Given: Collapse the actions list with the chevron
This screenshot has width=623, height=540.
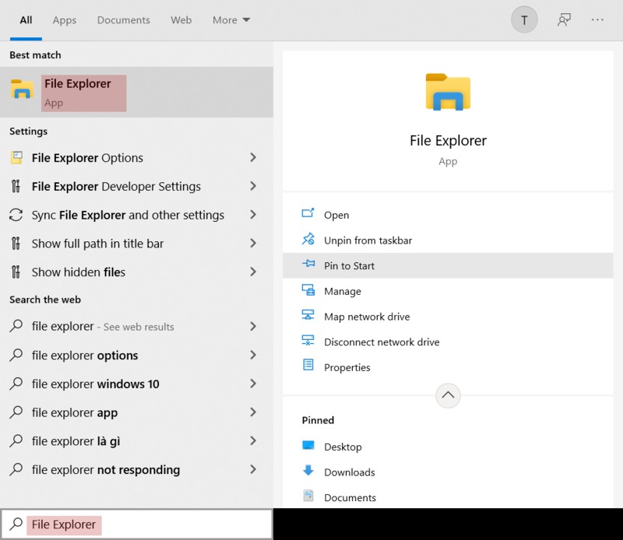Looking at the screenshot, I should pos(448,396).
